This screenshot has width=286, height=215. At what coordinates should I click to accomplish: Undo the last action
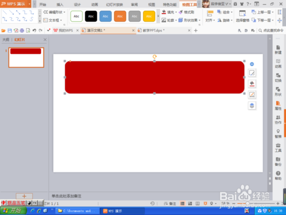(x=34, y=30)
